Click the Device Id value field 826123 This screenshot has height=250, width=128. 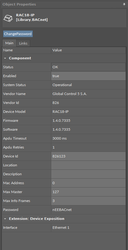point(88,156)
